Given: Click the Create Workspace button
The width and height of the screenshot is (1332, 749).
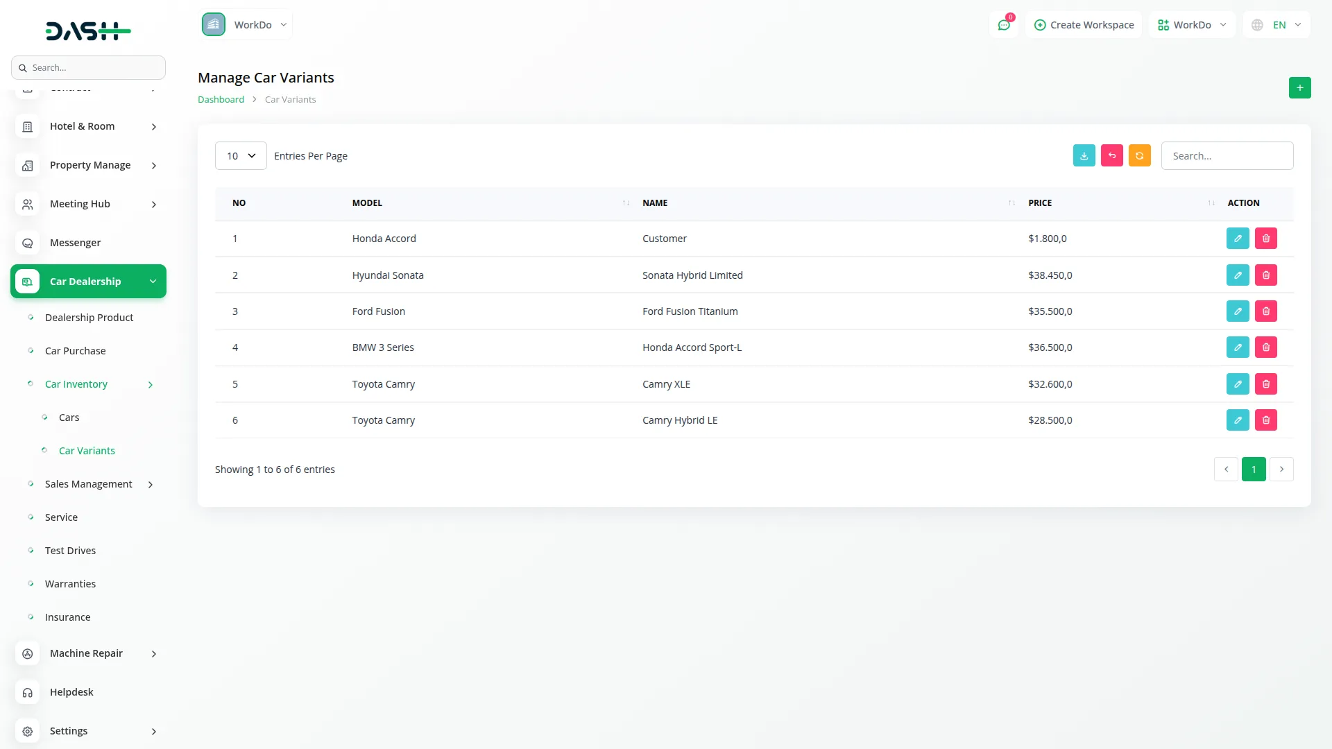Looking at the screenshot, I should 1084,25.
